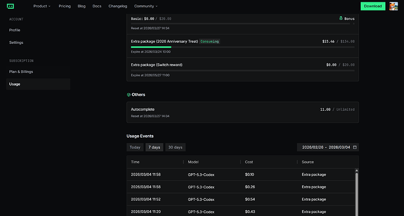Open the date range 2026/02/26 - 2026/03/04 picker
404x216 pixels.
coord(328,148)
